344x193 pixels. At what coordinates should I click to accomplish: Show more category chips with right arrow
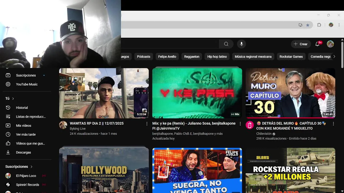pos(334,57)
